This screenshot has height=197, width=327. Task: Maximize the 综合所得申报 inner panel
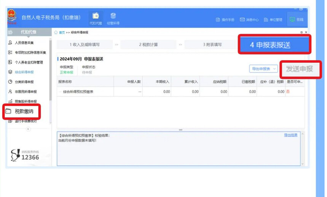301,32
